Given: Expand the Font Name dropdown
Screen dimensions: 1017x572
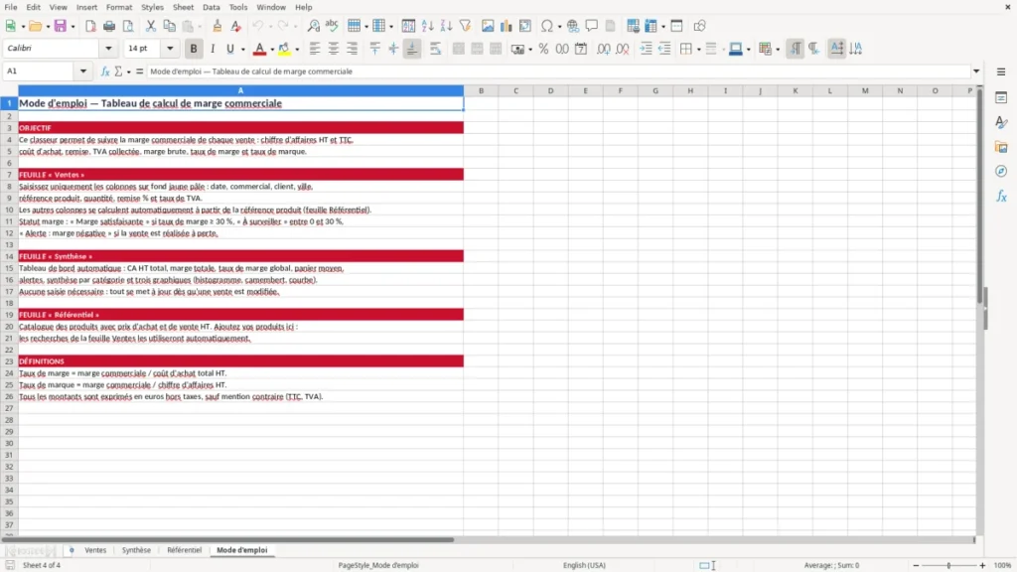Looking at the screenshot, I should point(108,48).
